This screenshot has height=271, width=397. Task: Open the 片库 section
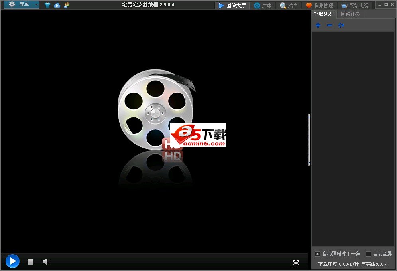click(x=263, y=6)
